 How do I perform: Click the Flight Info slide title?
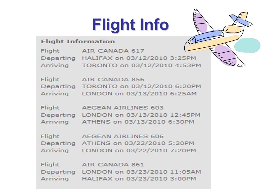pyautogui.click(x=131, y=25)
